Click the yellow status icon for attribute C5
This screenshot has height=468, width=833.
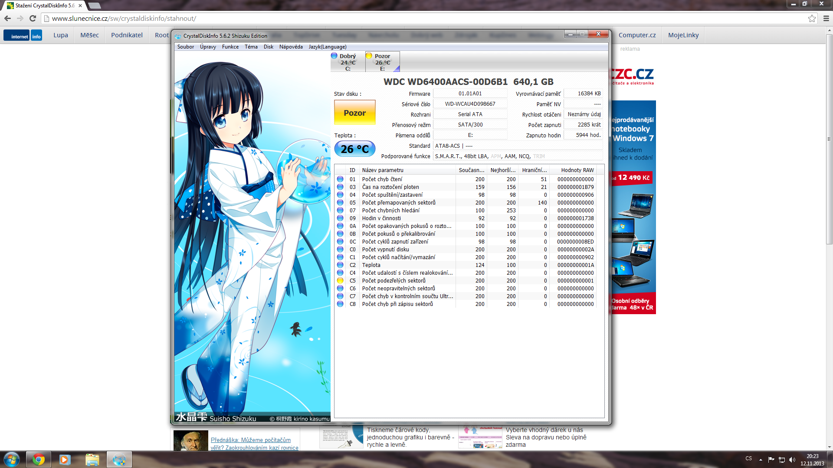click(340, 281)
